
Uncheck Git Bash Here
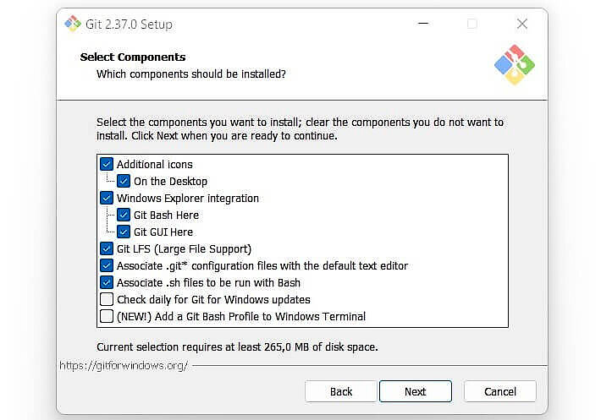pyautogui.click(x=124, y=215)
